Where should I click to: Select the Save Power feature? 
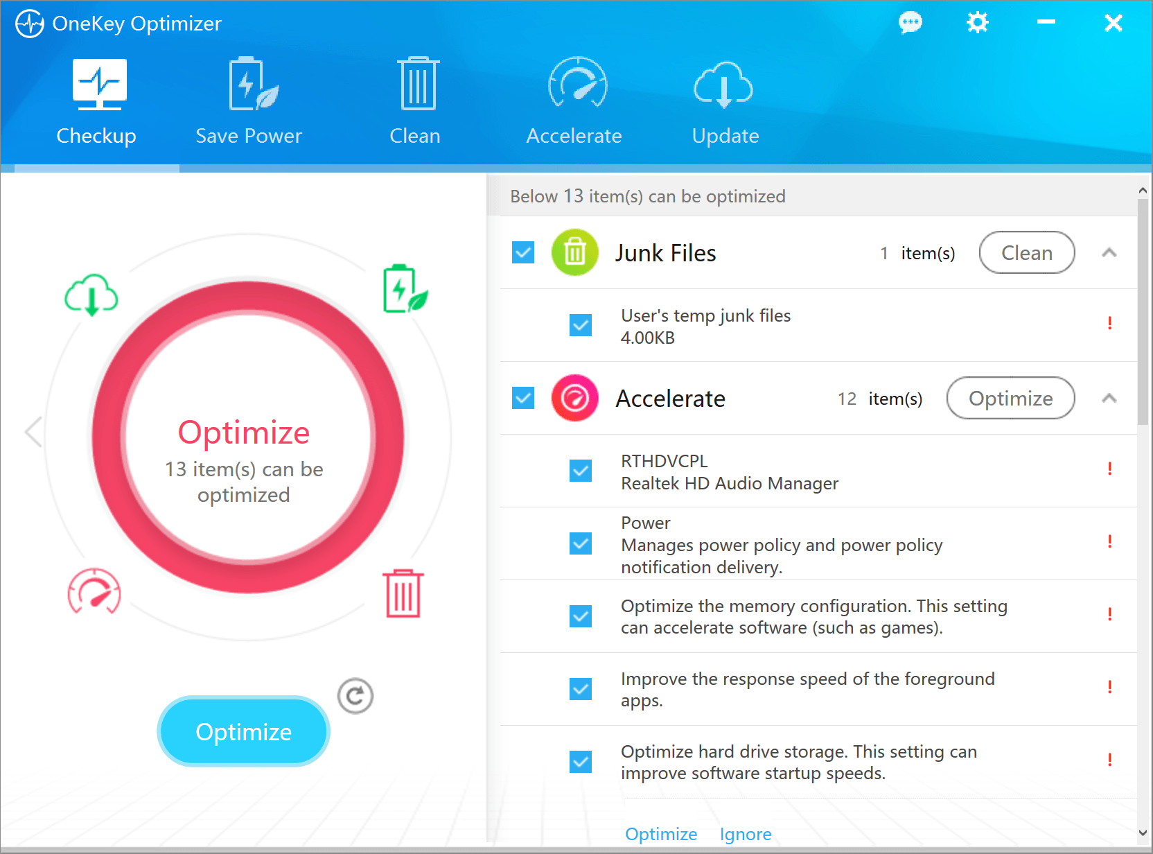point(249,104)
